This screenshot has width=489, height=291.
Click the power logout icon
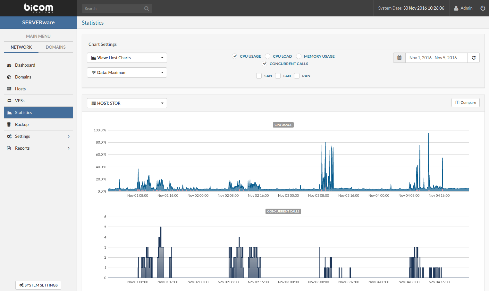[483, 8]
